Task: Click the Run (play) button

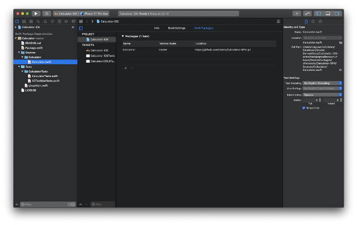Action: [x=36, y=13]
